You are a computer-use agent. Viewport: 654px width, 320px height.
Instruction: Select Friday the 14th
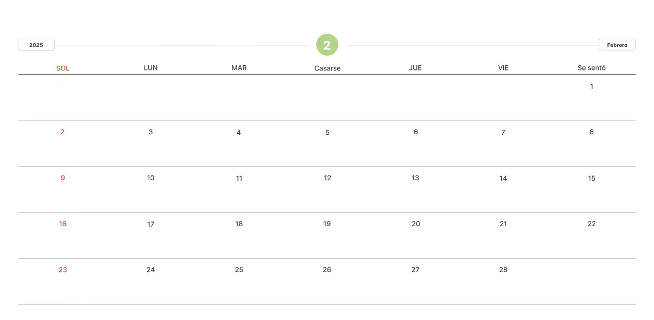click(x=503, y=178)
